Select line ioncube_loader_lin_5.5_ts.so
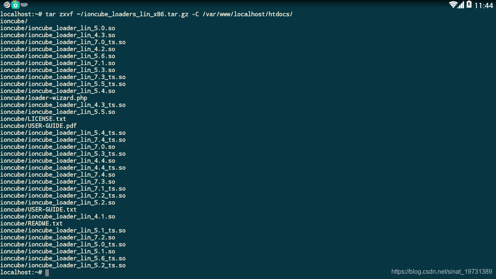Image resolution: width=496 pixels, height=279 pixels. point(63,84)
